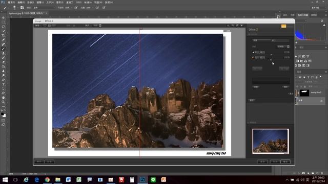Select the Rectangle shape tool

click(3, 93)
